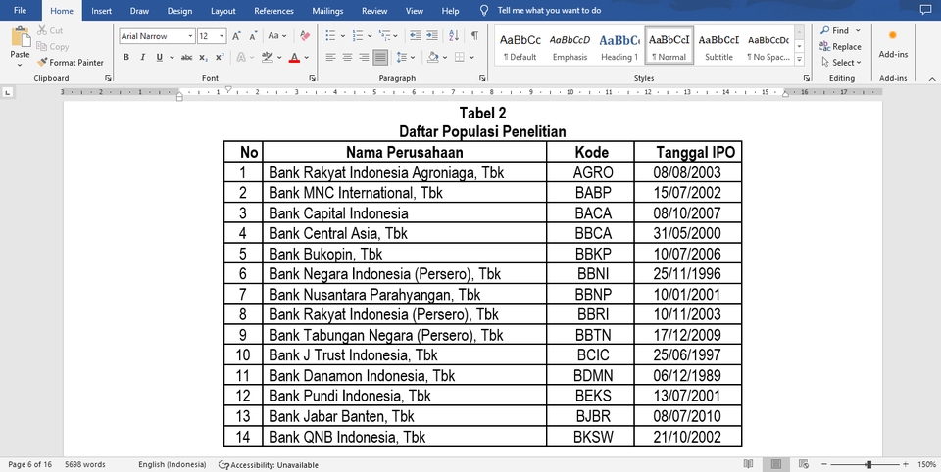Toggle Italic formatting

click(x=142, y=57)
